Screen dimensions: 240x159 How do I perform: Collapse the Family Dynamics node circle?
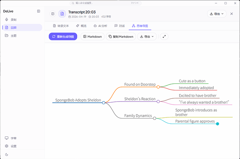[154, 118]
